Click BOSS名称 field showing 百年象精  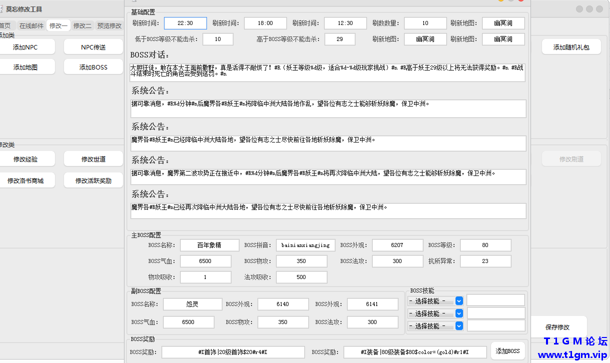tap(209, 245)
